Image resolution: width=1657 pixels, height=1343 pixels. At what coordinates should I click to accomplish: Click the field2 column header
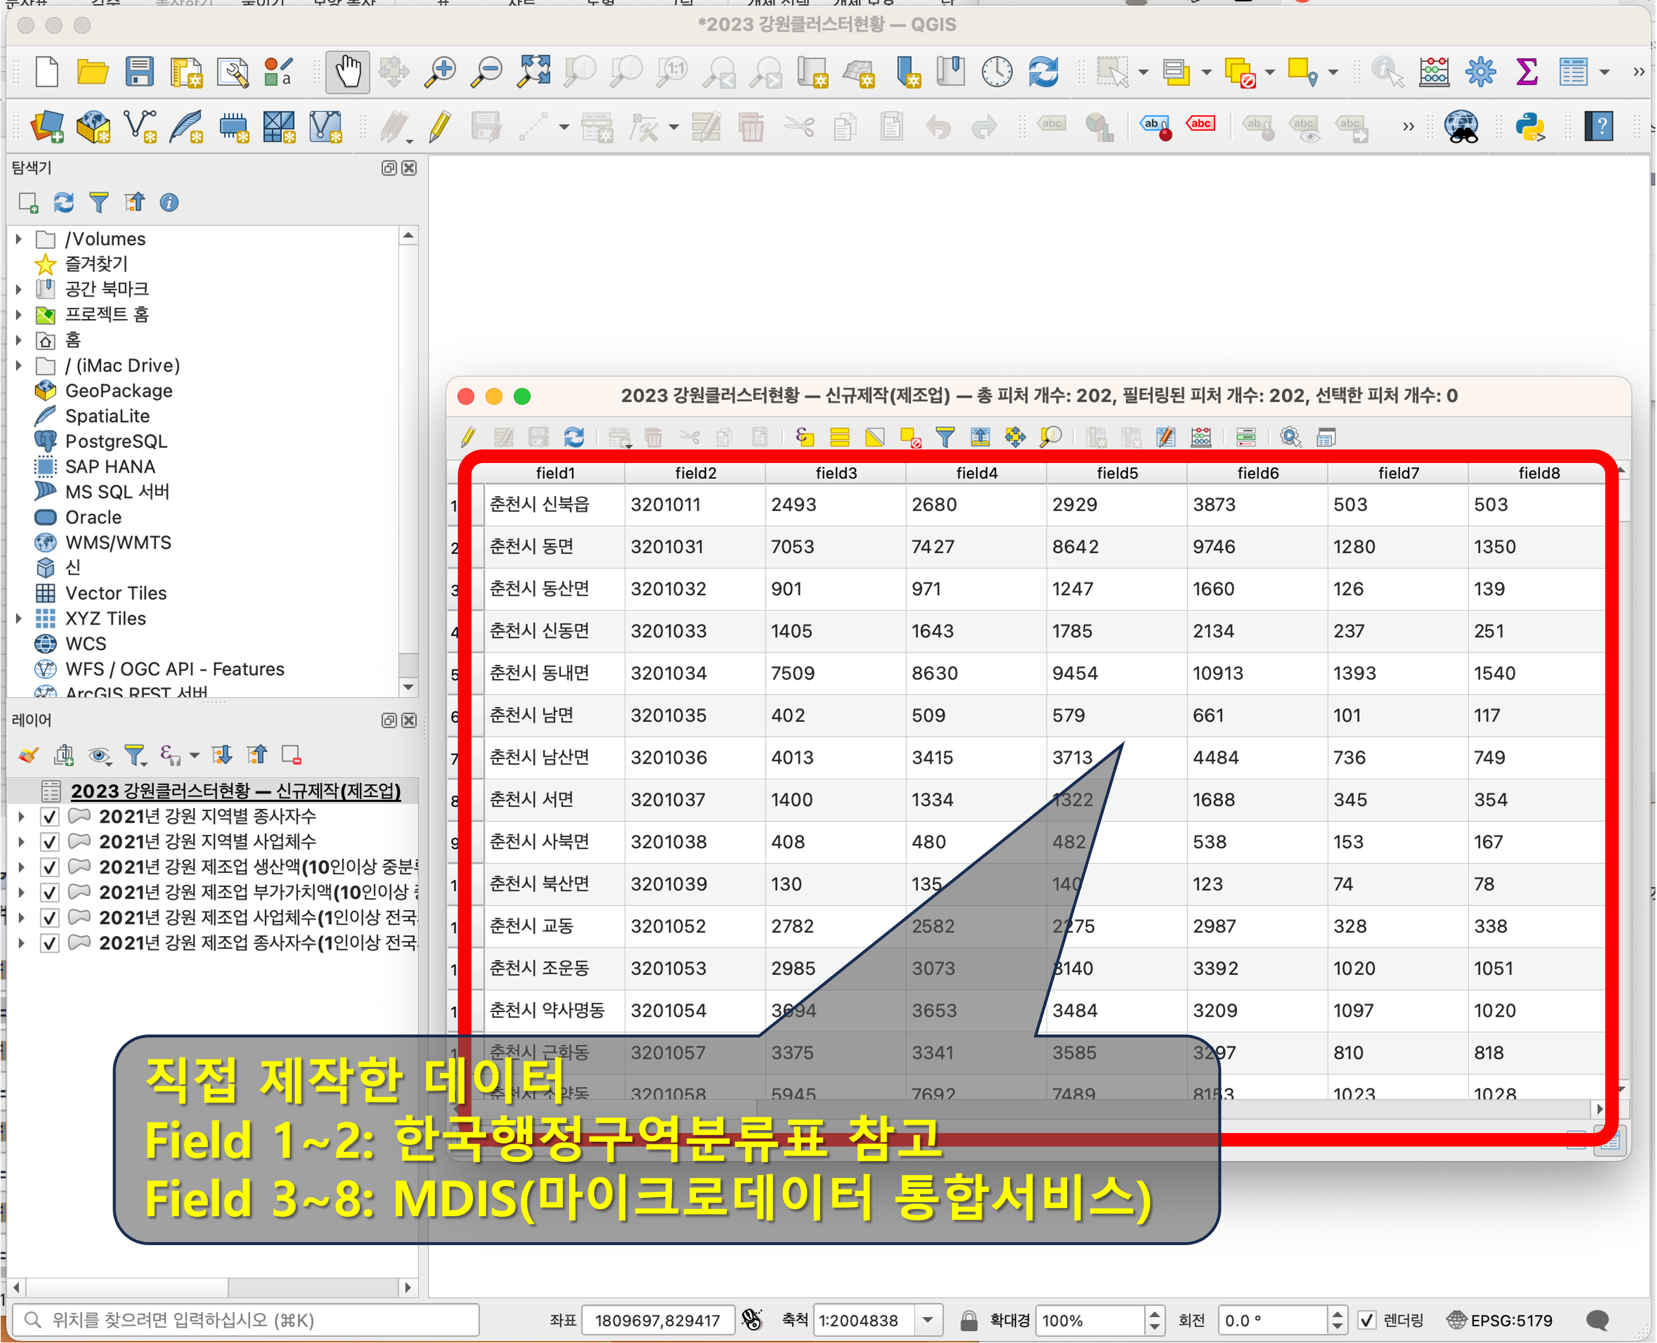(x=695, y=472)
